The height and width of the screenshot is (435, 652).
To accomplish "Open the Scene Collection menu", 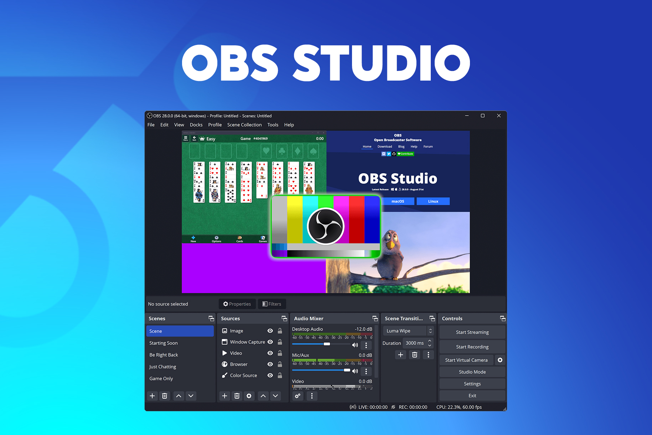I will click(244, 125).
